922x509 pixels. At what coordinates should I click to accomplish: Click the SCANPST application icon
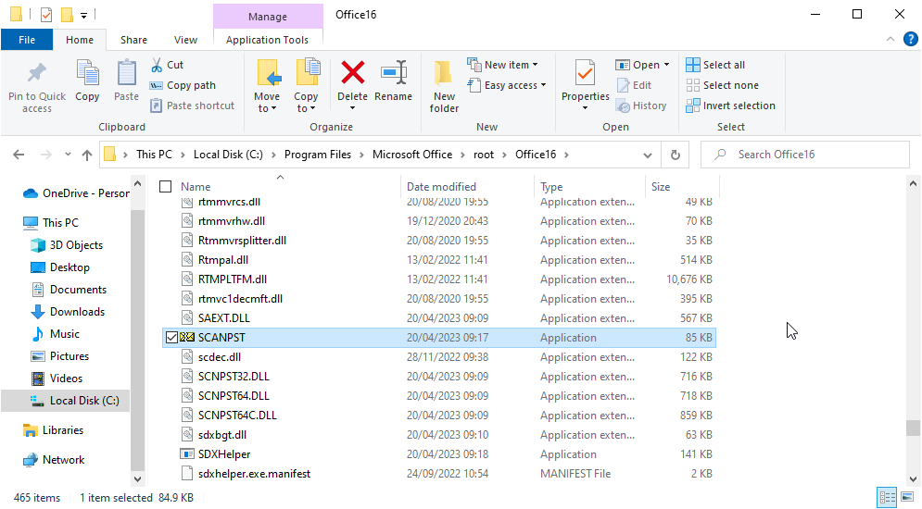(x=186, y=338)
